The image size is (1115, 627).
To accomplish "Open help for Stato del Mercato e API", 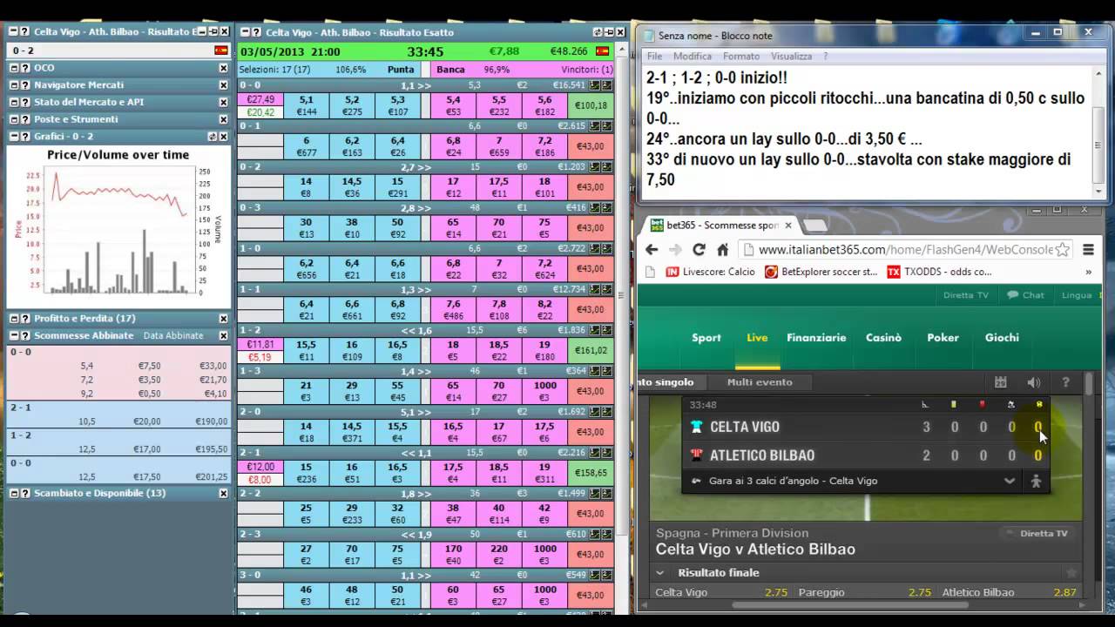I will 25,102.
